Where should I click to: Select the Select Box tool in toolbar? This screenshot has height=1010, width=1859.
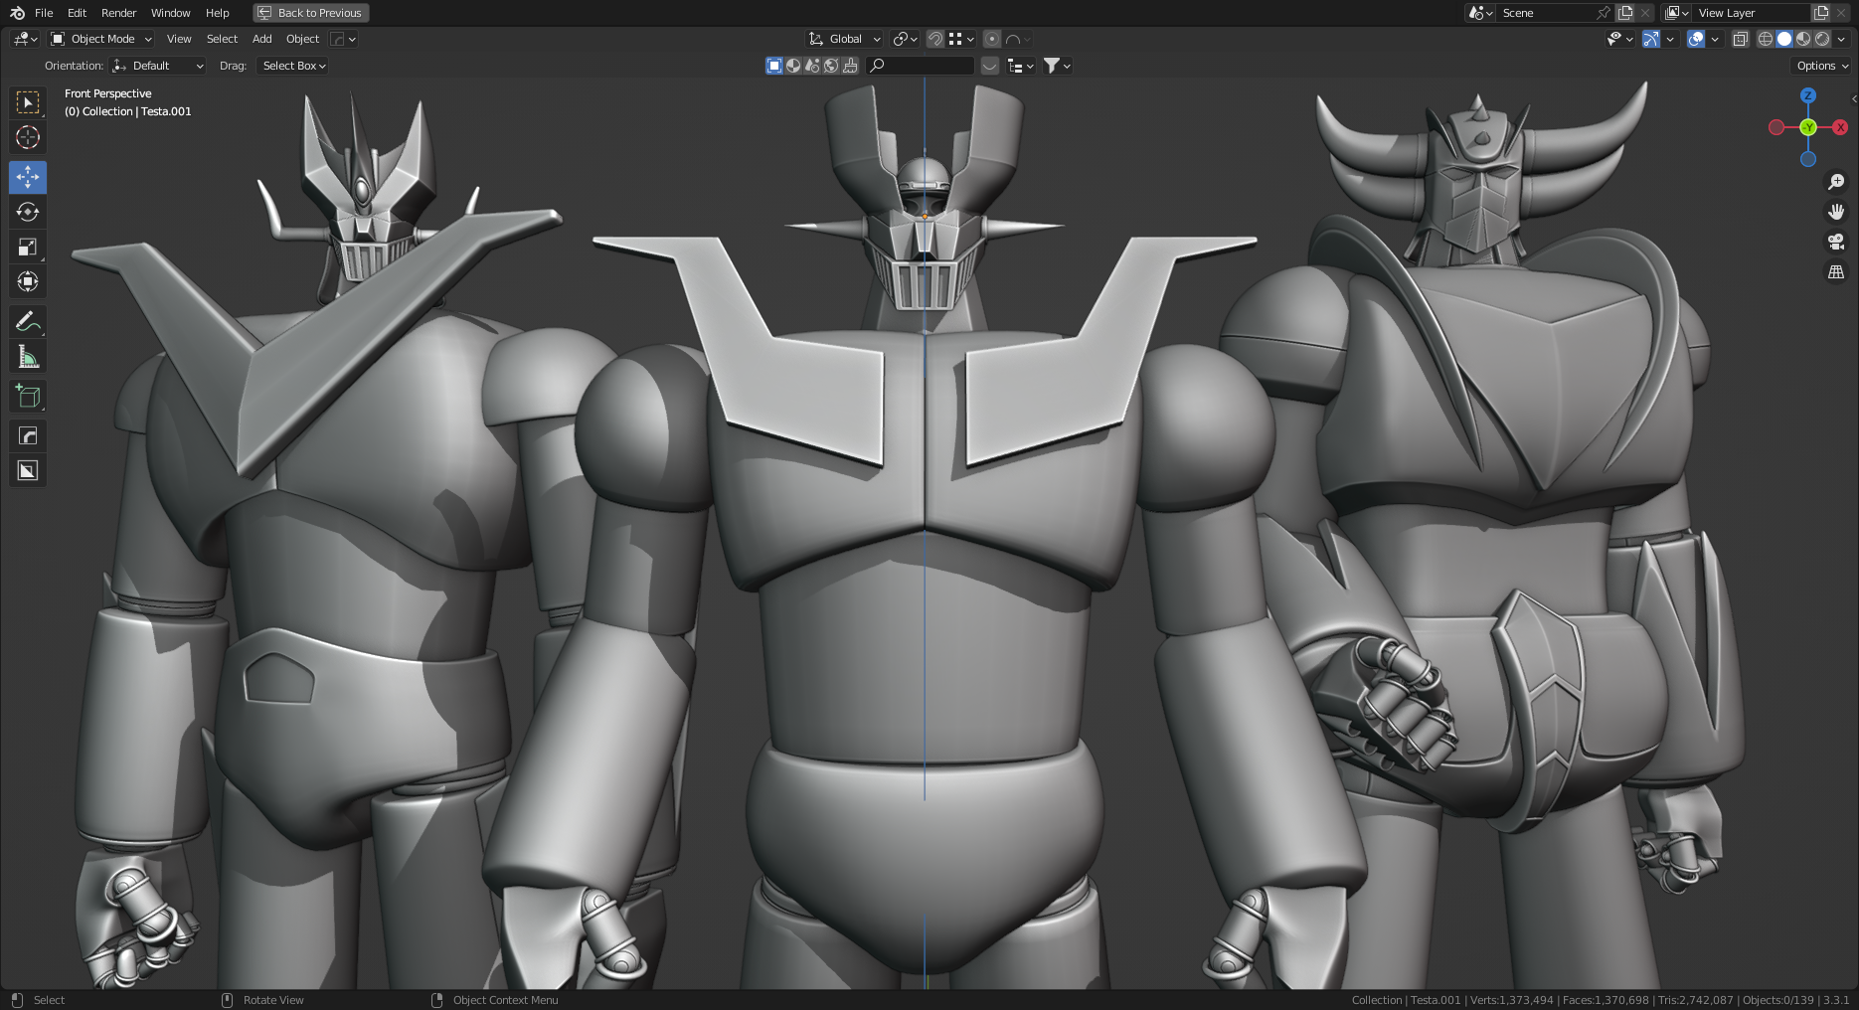[28, 102]
